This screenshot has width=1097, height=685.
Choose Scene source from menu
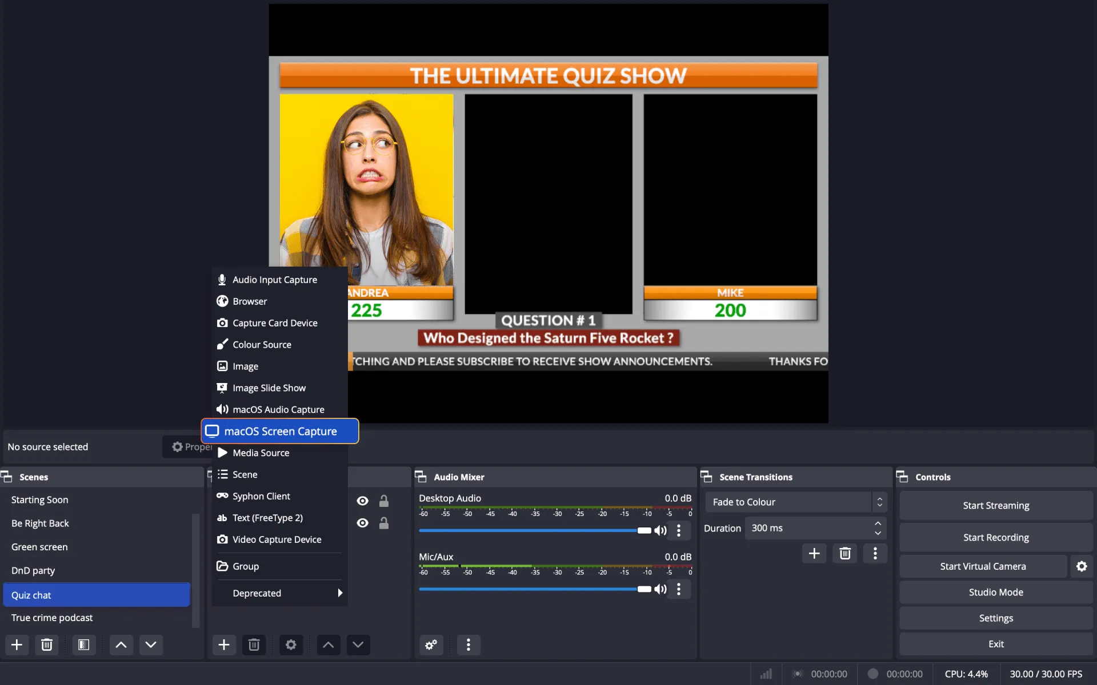click(280, 474)
